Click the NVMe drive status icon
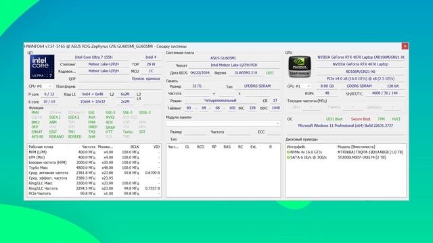433x243 pixels. point(288,152)
